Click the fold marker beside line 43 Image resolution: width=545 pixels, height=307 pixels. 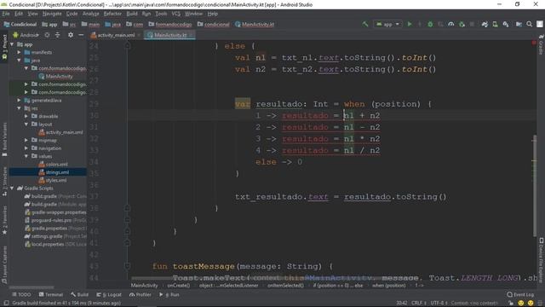coord(127,266)
